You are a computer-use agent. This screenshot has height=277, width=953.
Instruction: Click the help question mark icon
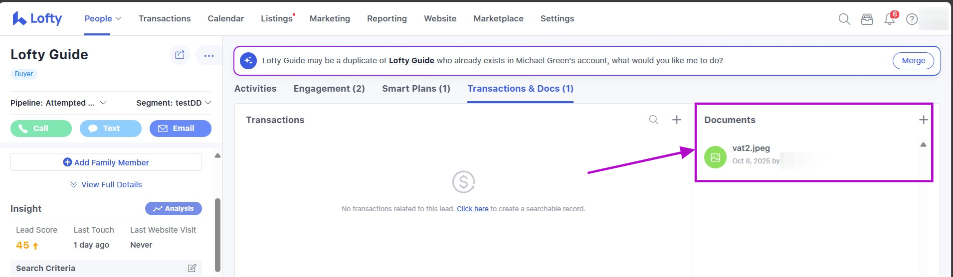tap(912, 19)
